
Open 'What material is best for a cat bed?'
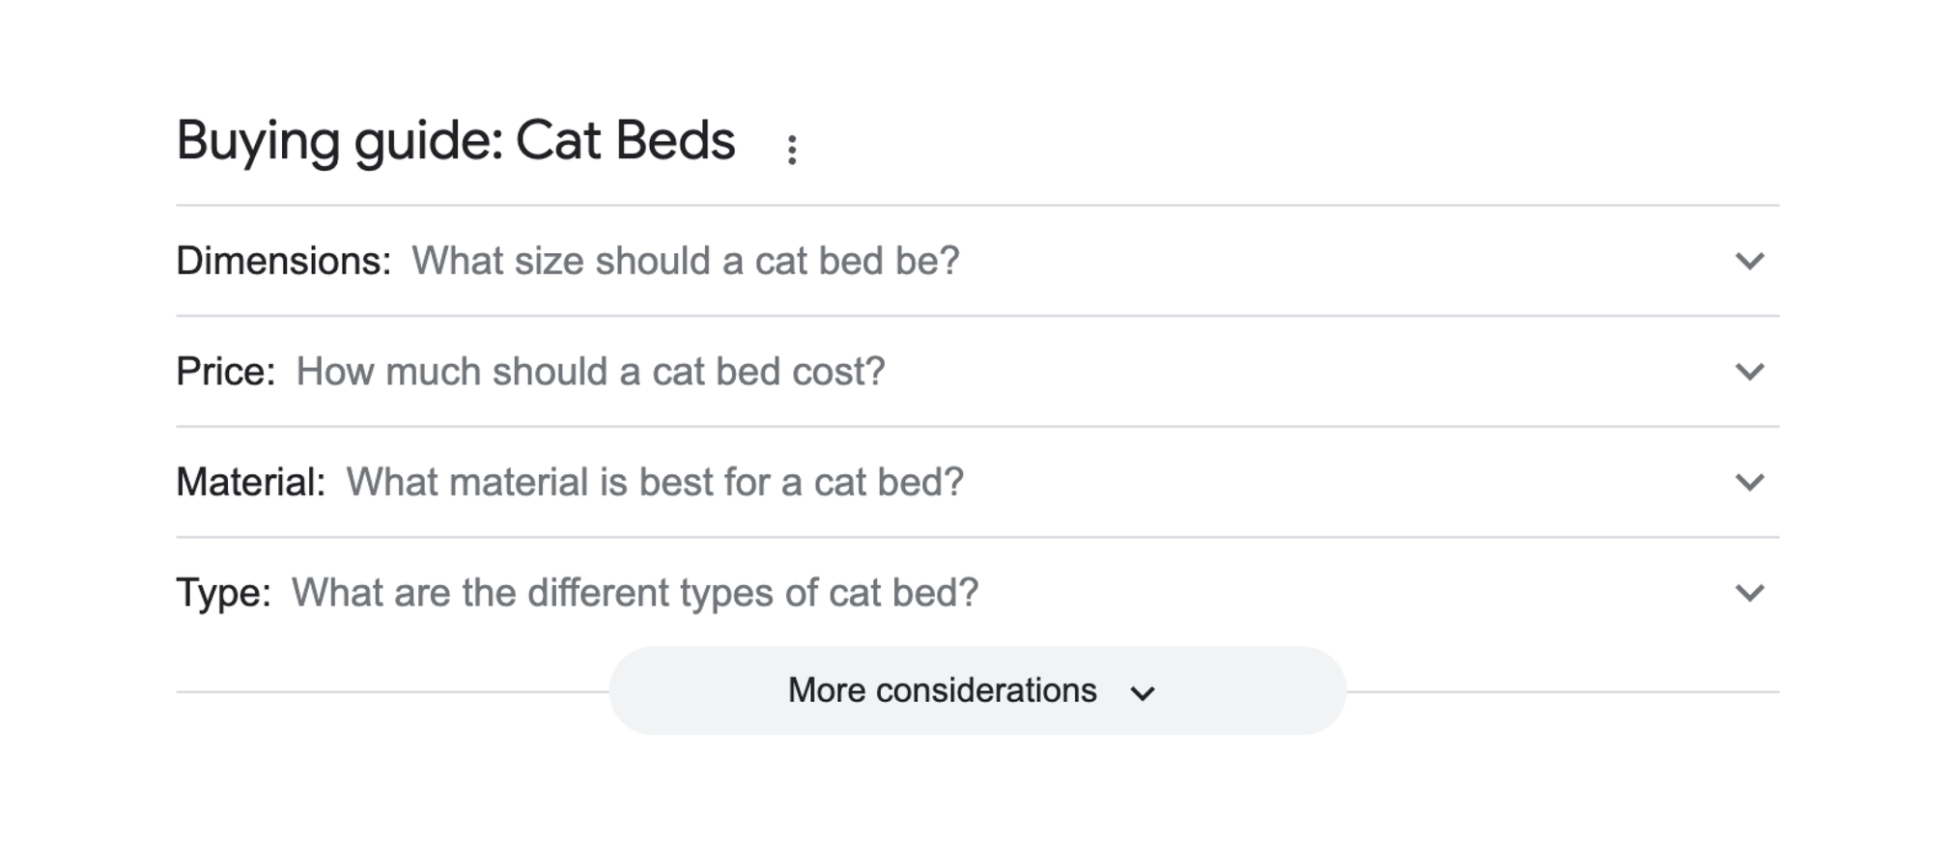[x=655, y=482]
